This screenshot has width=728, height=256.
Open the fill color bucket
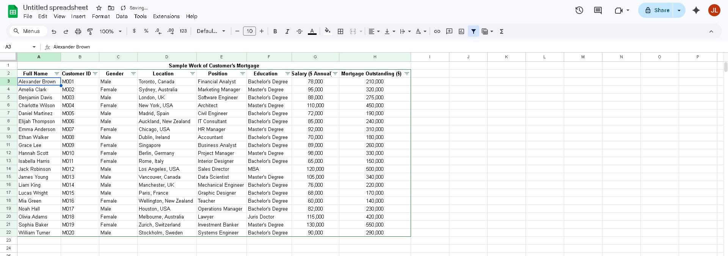(x=328, y=31)
